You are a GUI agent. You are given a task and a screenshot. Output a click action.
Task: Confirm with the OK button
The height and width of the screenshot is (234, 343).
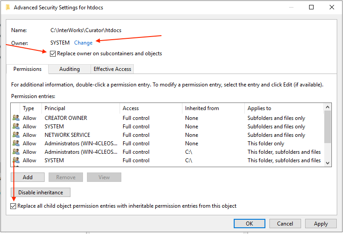tap(249, 223)
